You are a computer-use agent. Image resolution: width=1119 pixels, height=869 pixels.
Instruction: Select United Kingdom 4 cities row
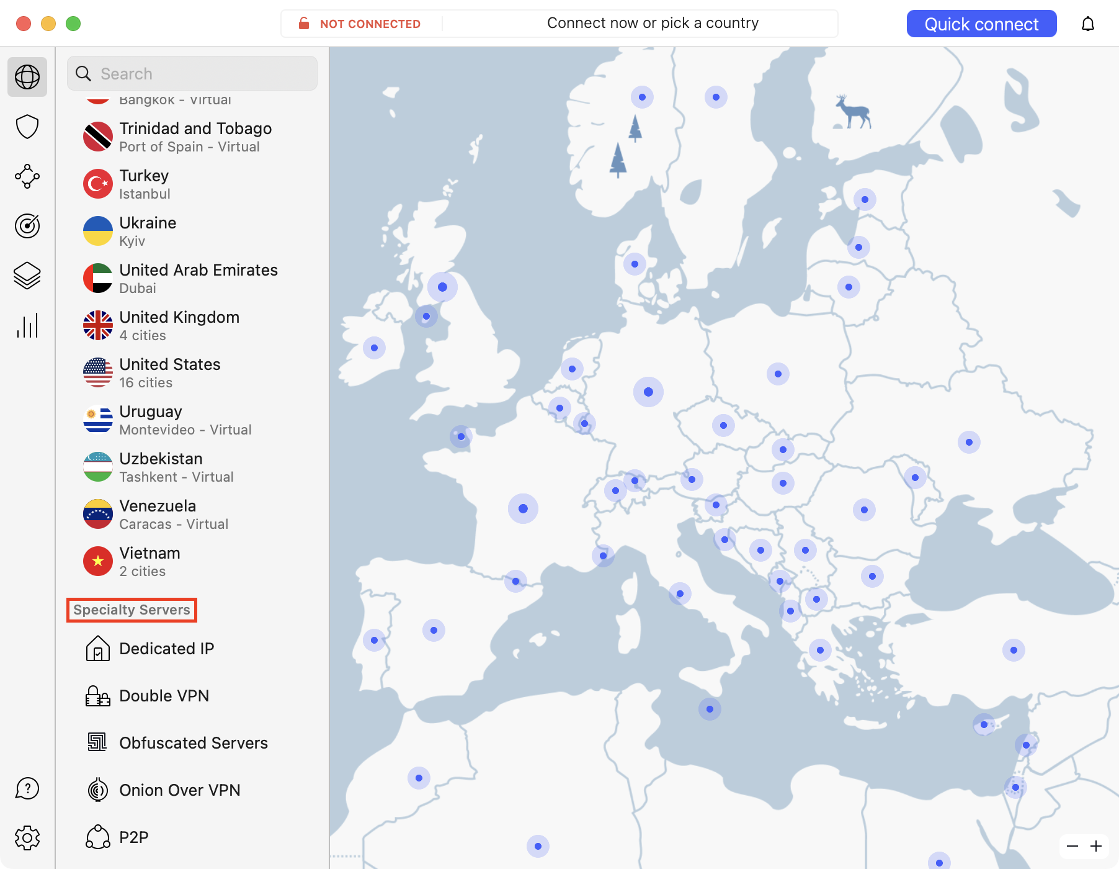(x=192, y=325)
